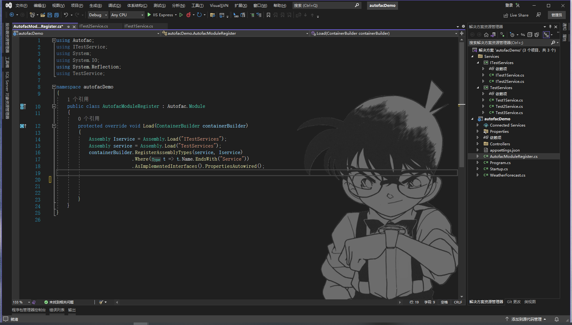
Task: Click the Find in Files icon
Action: (x=212, y=15)
